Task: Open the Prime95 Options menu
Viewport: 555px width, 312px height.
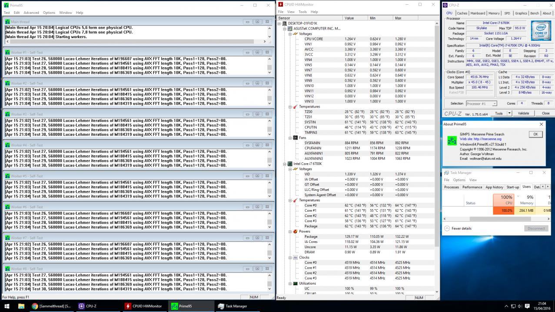Action: (x=49, y=13)
